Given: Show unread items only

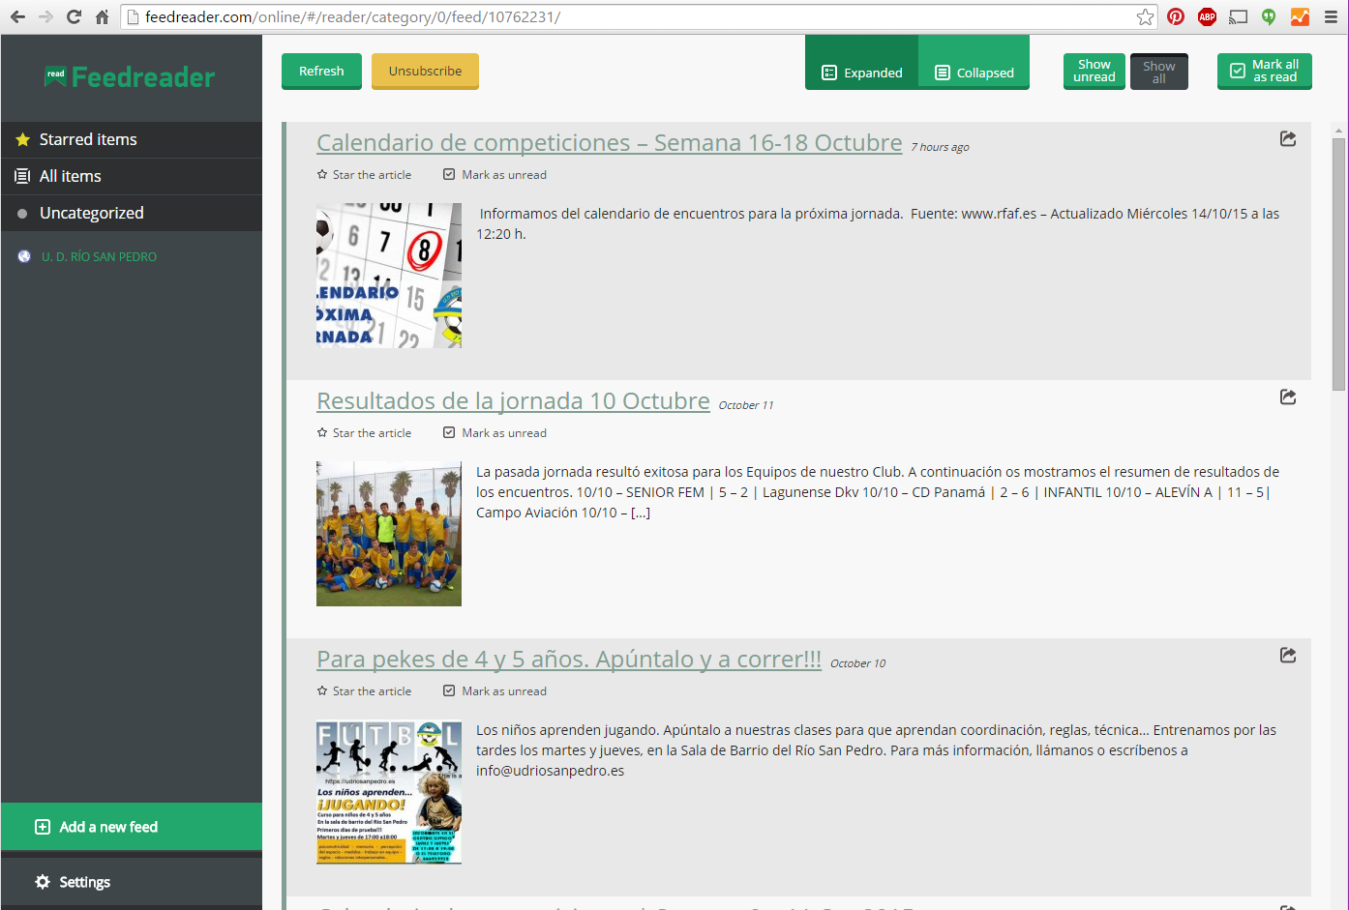Looking at the screenshot, I should coord(1094,72).
